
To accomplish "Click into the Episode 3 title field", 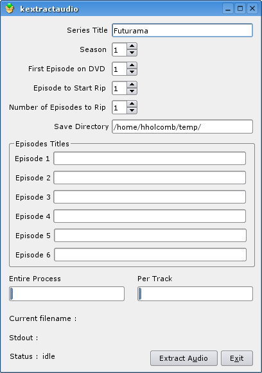I will tap(150, 197).
